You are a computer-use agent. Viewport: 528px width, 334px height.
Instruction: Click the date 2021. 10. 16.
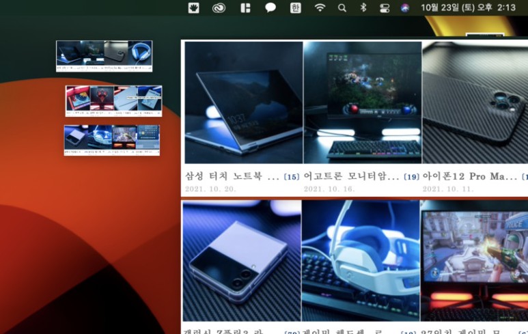click(x=329, y=189)
